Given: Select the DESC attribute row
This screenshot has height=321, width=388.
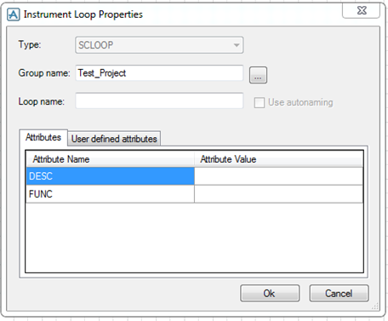Looking at the screenshot, I should pyautogui.click(x=110, y=176).
